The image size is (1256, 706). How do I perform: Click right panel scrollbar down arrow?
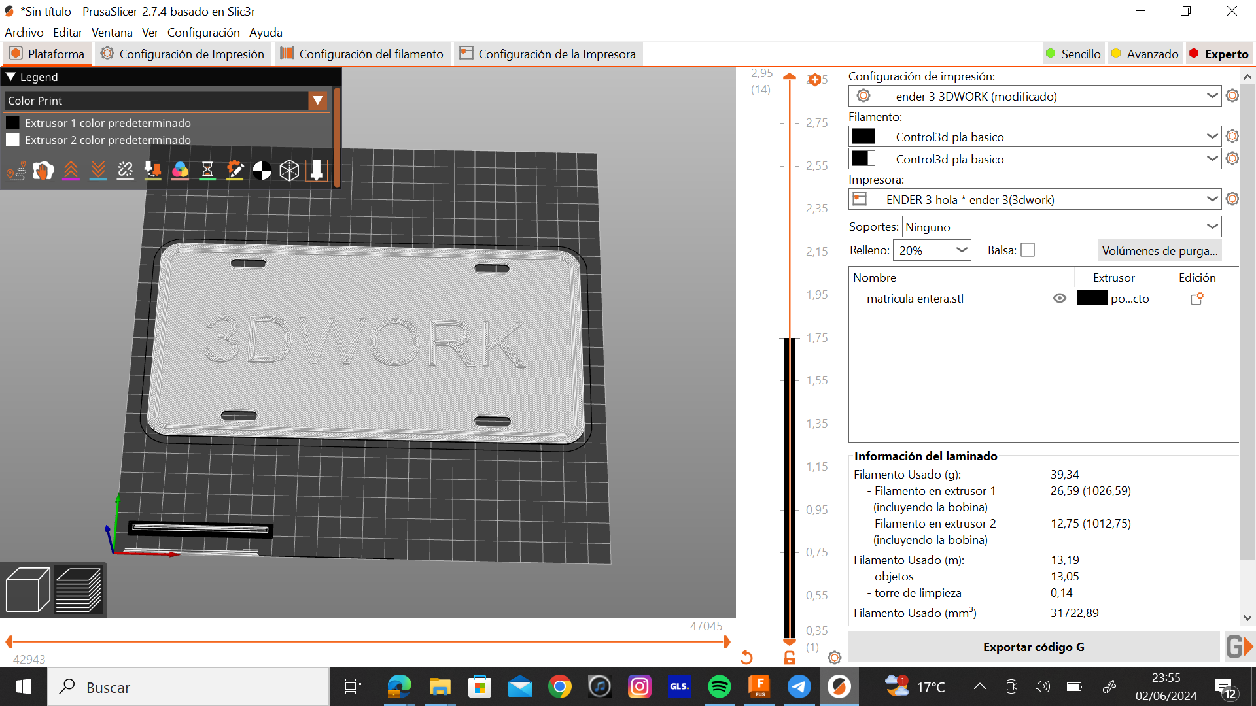click(1247, 618)
